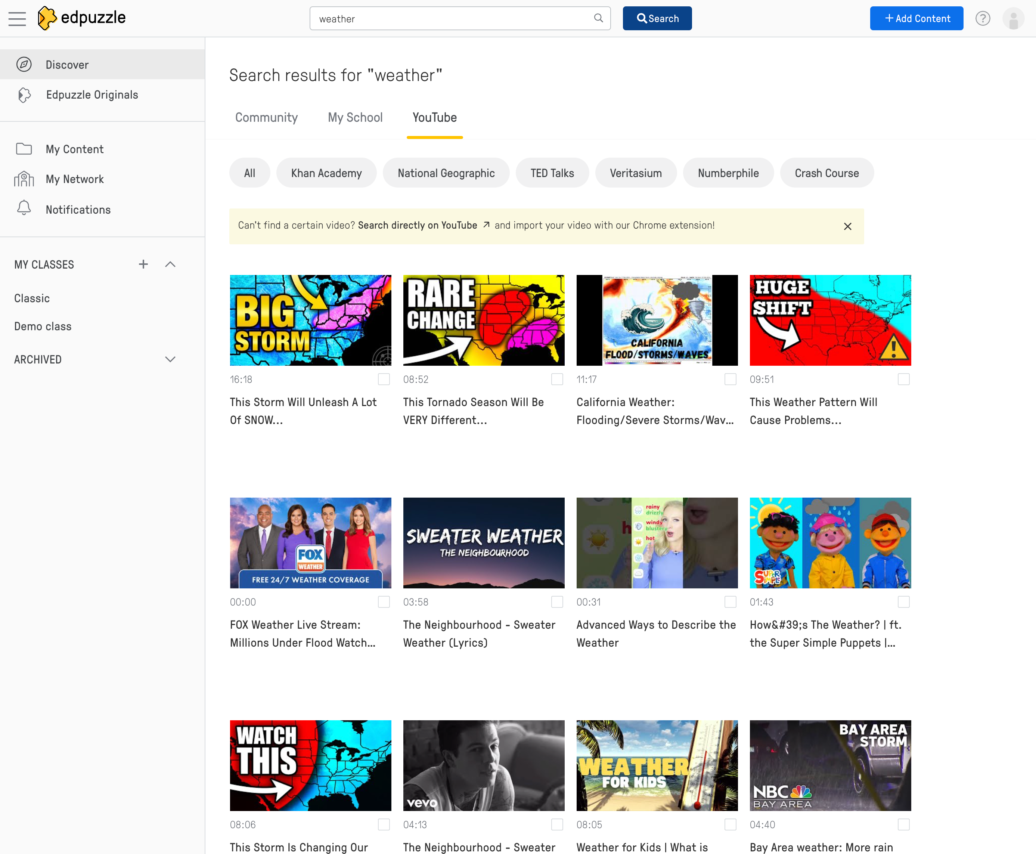Filter by National Geographic channel chip
Image resolution: width=1036 pixels, height=854 pixels.
(446, 173)
